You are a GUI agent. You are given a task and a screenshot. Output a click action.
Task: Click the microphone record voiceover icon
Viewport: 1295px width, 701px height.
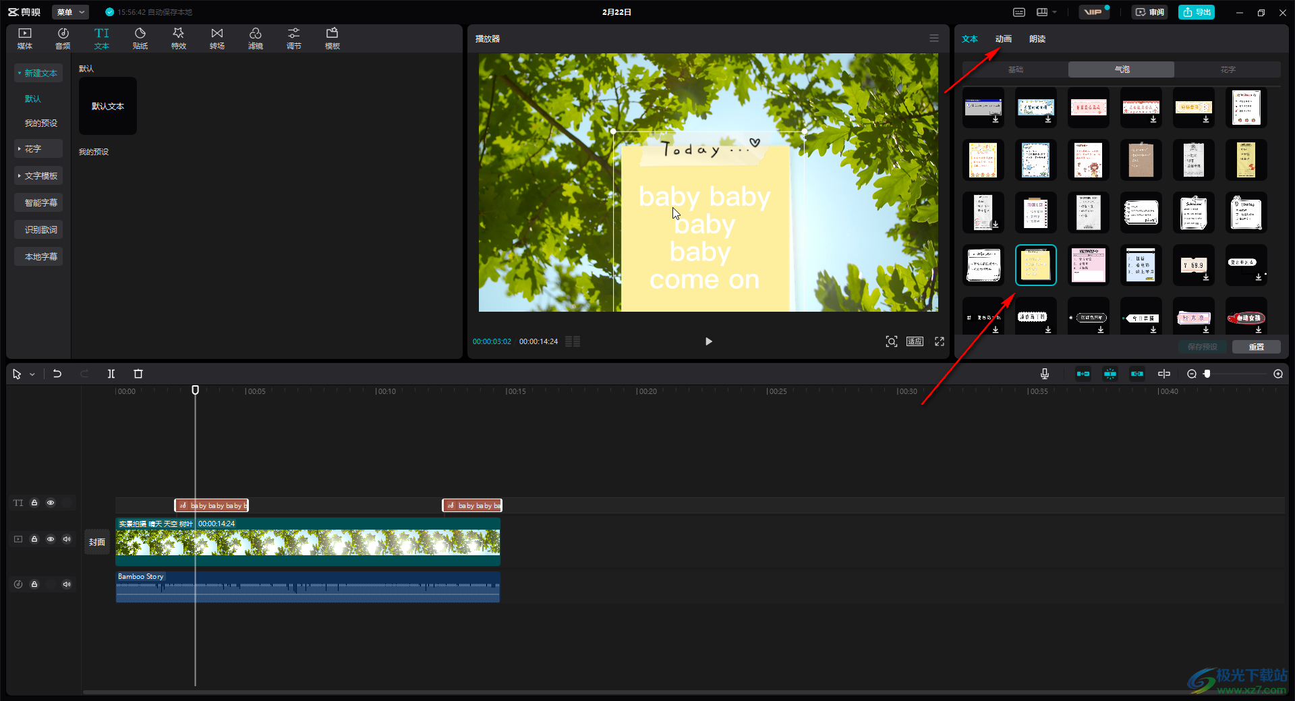point(1045,374)
